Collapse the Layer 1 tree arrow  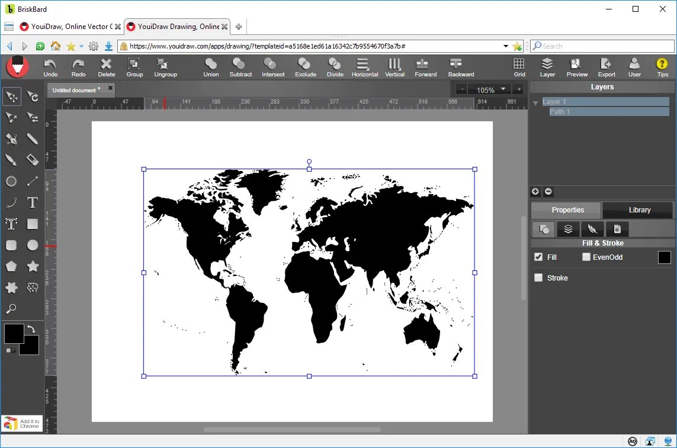tap(535, 103)
